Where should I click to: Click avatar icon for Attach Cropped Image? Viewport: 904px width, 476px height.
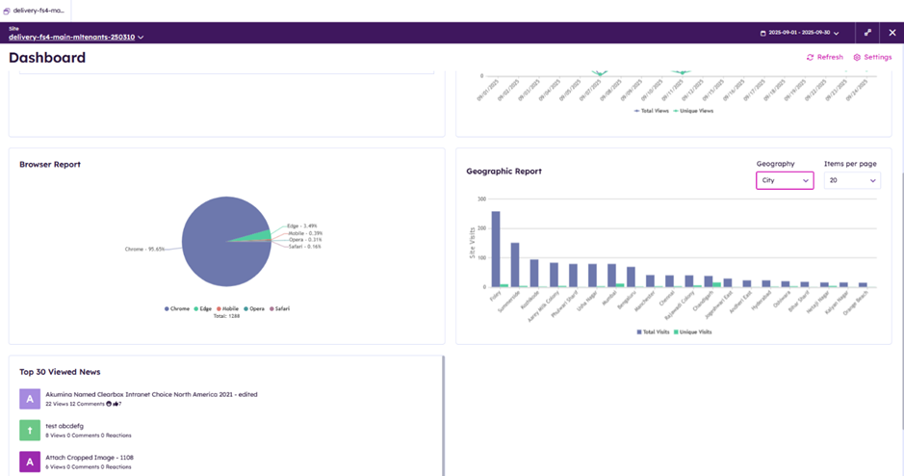click(30, 462)
